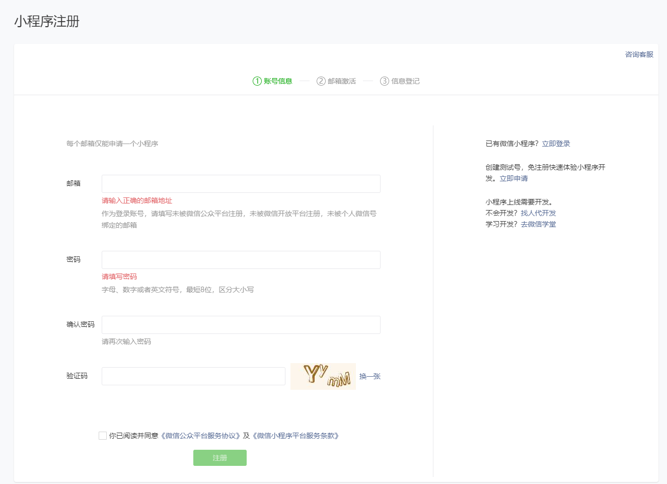
Task: Click the 请再次输入密码 hint text
Action: [x=126, y=341]
